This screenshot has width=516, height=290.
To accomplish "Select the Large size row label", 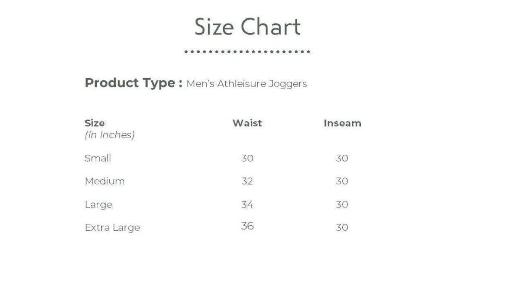I will click(98, 205).
